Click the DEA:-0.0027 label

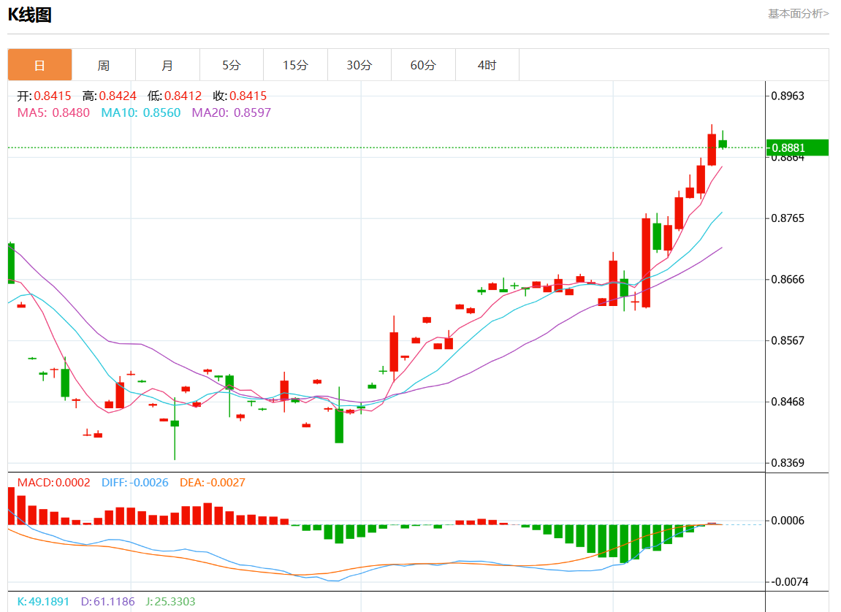click(x=213, y=482)
